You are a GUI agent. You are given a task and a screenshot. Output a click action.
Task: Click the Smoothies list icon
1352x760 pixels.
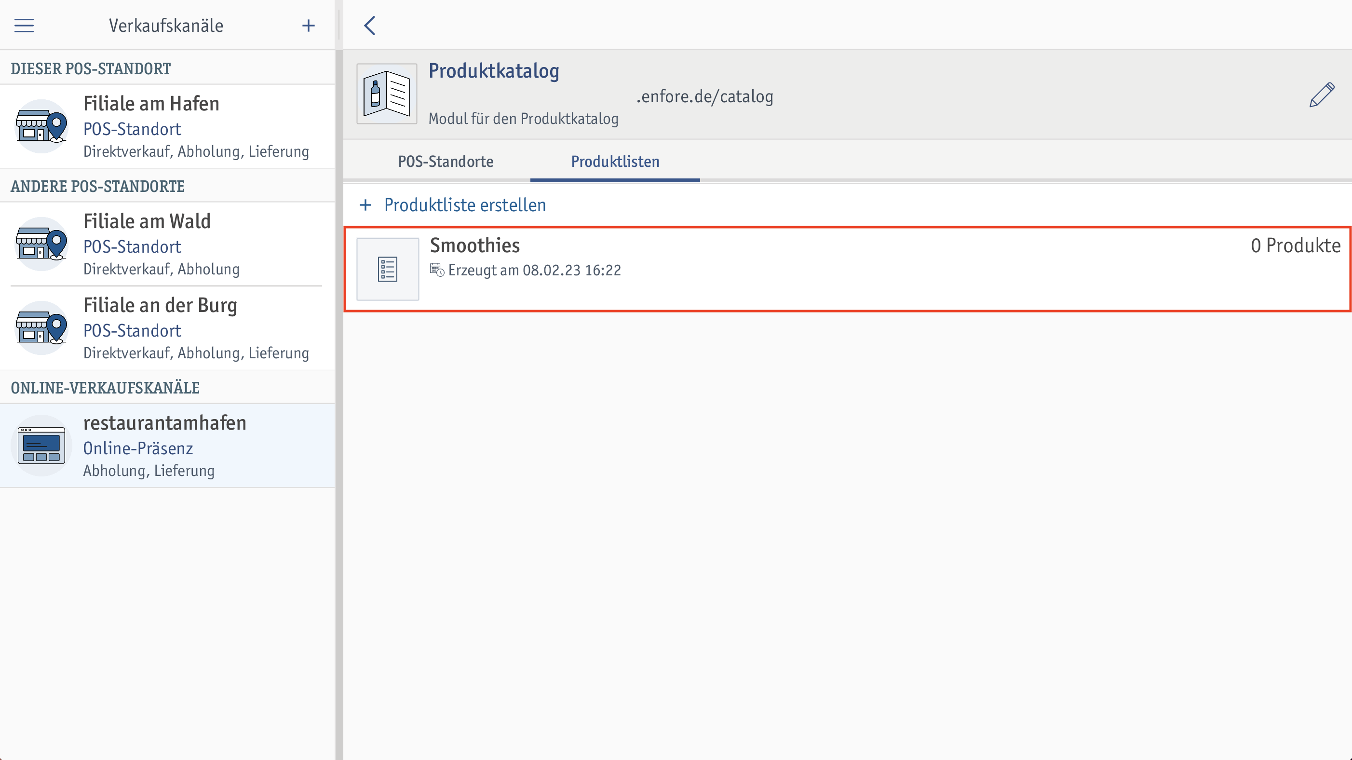388,269
